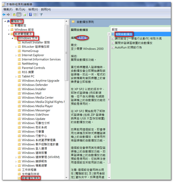Select 生物識別技術 in the tree

coord(30,174)
